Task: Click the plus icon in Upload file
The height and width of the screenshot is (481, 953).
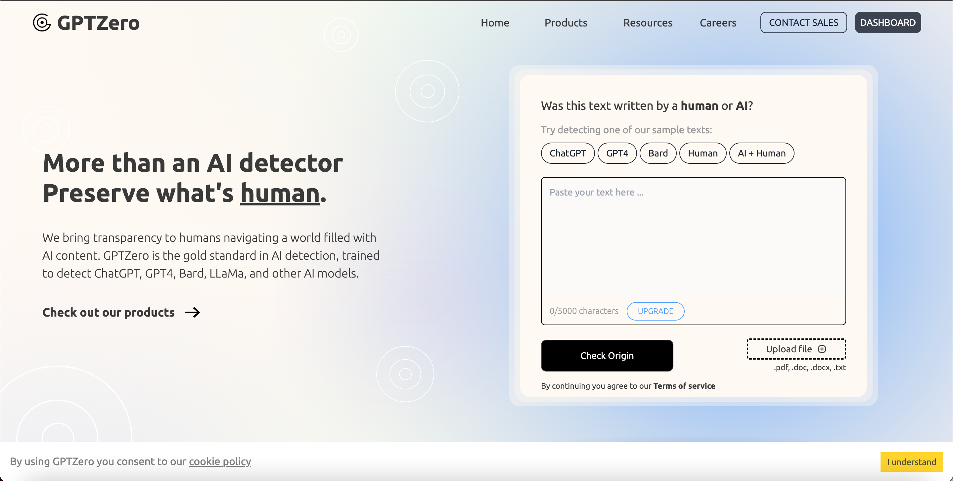Action: click(x=822, y=349)
